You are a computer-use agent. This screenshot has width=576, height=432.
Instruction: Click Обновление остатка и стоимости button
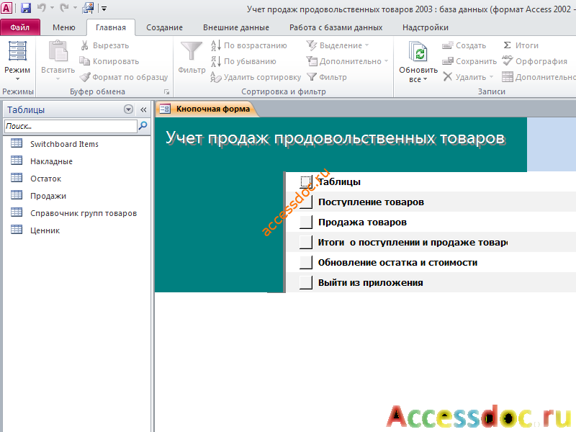(306, 263)
